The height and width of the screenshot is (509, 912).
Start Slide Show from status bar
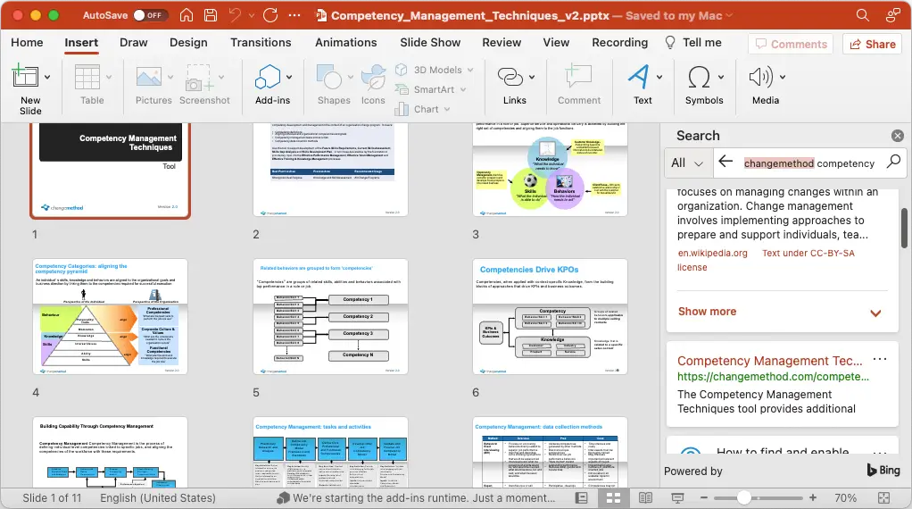(677, 498)
